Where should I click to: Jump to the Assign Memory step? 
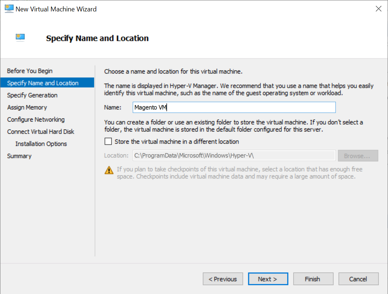(27, 107)
